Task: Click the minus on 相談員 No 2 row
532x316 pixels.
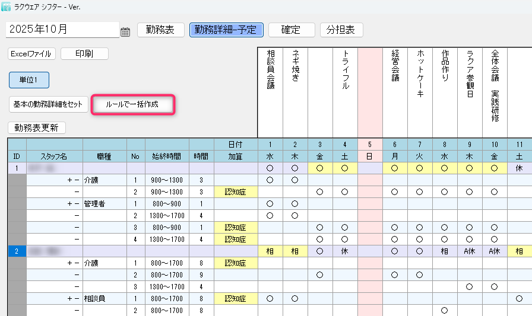Action: click(x=77, y=310)
